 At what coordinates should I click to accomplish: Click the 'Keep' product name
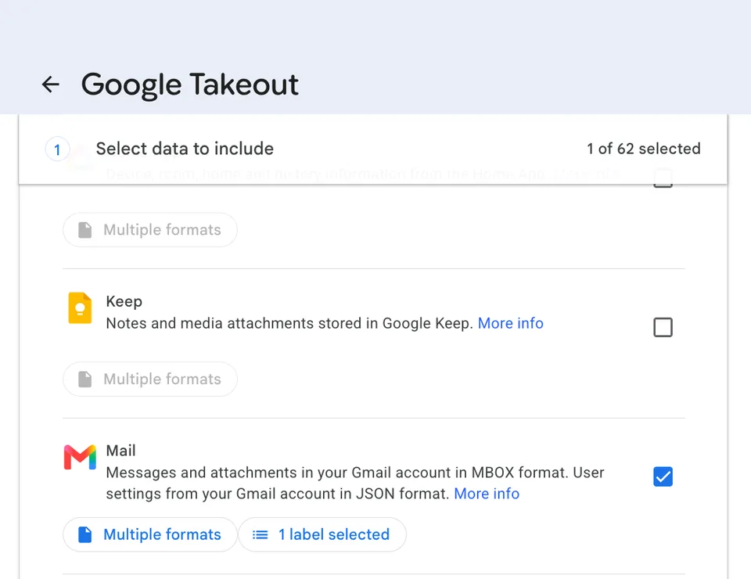(x=124, y=301)
